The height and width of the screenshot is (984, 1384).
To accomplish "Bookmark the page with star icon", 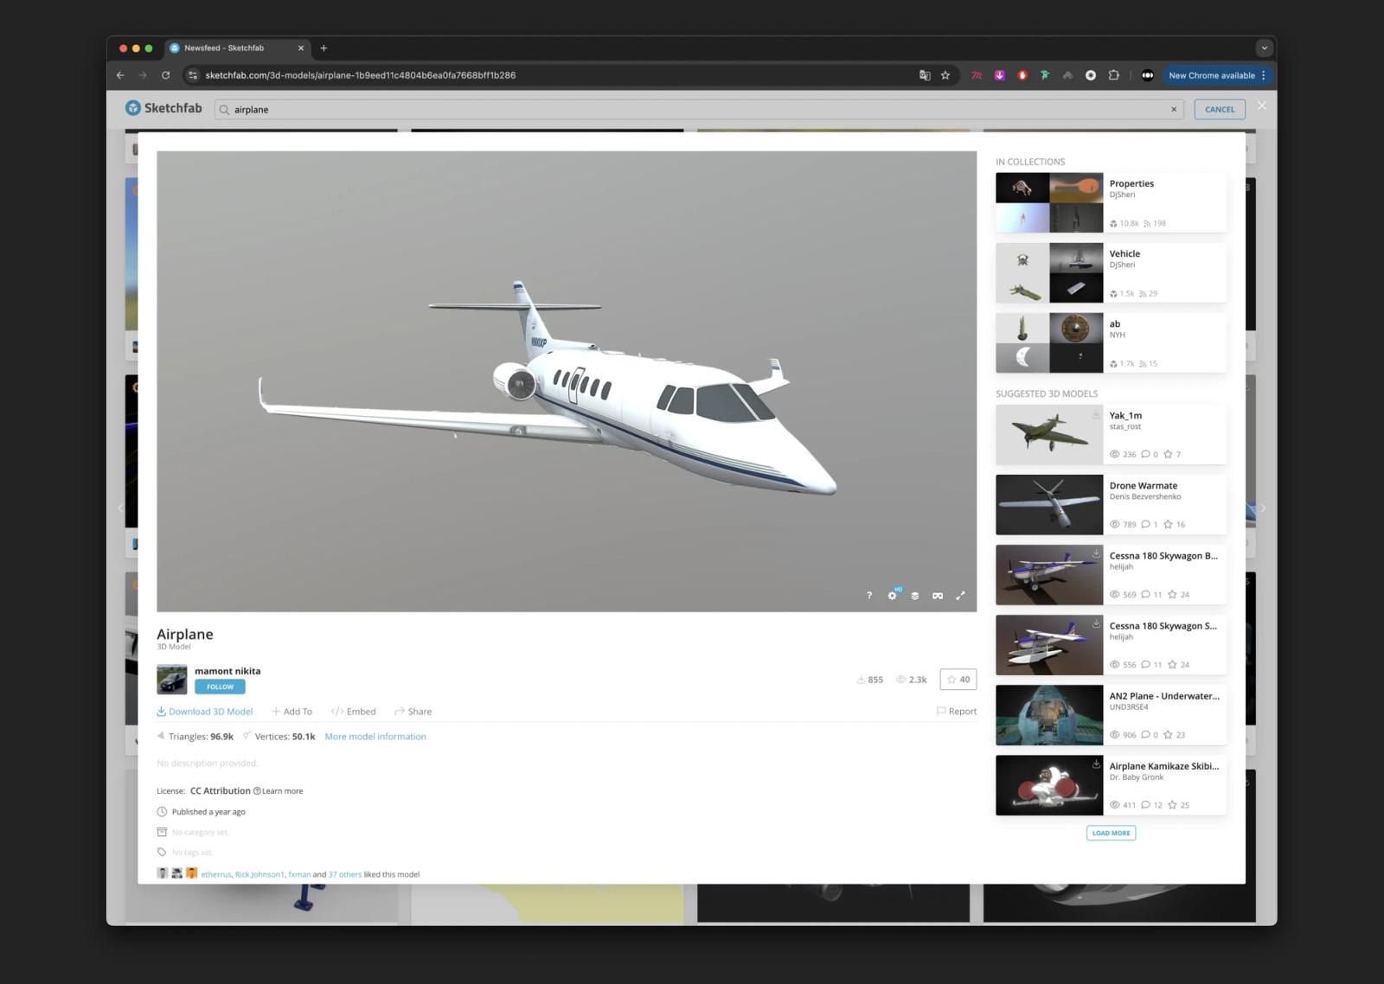I will (x=945, y=75).
